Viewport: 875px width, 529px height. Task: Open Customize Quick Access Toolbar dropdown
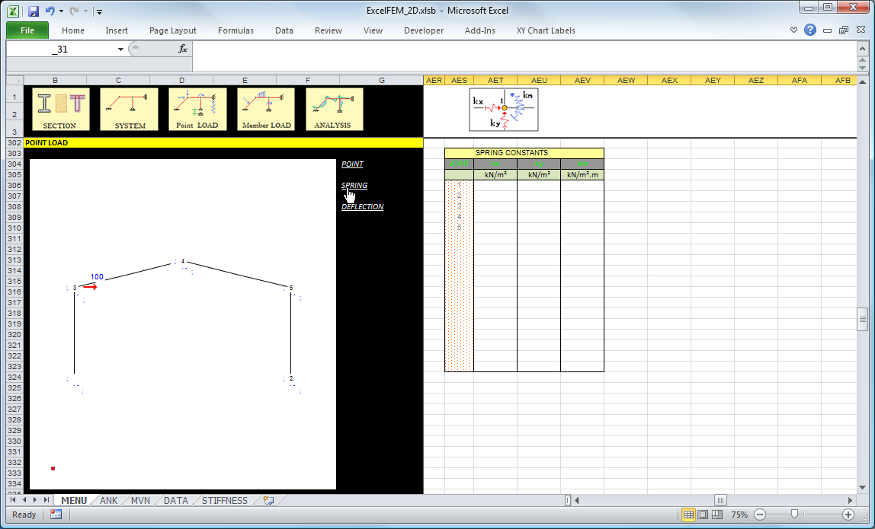pyautogui.click(x=99, y=11)
